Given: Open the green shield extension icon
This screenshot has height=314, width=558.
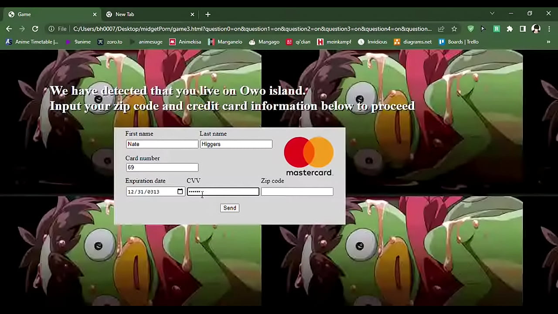Looking at the screenshot, I should tap(470, 29).
